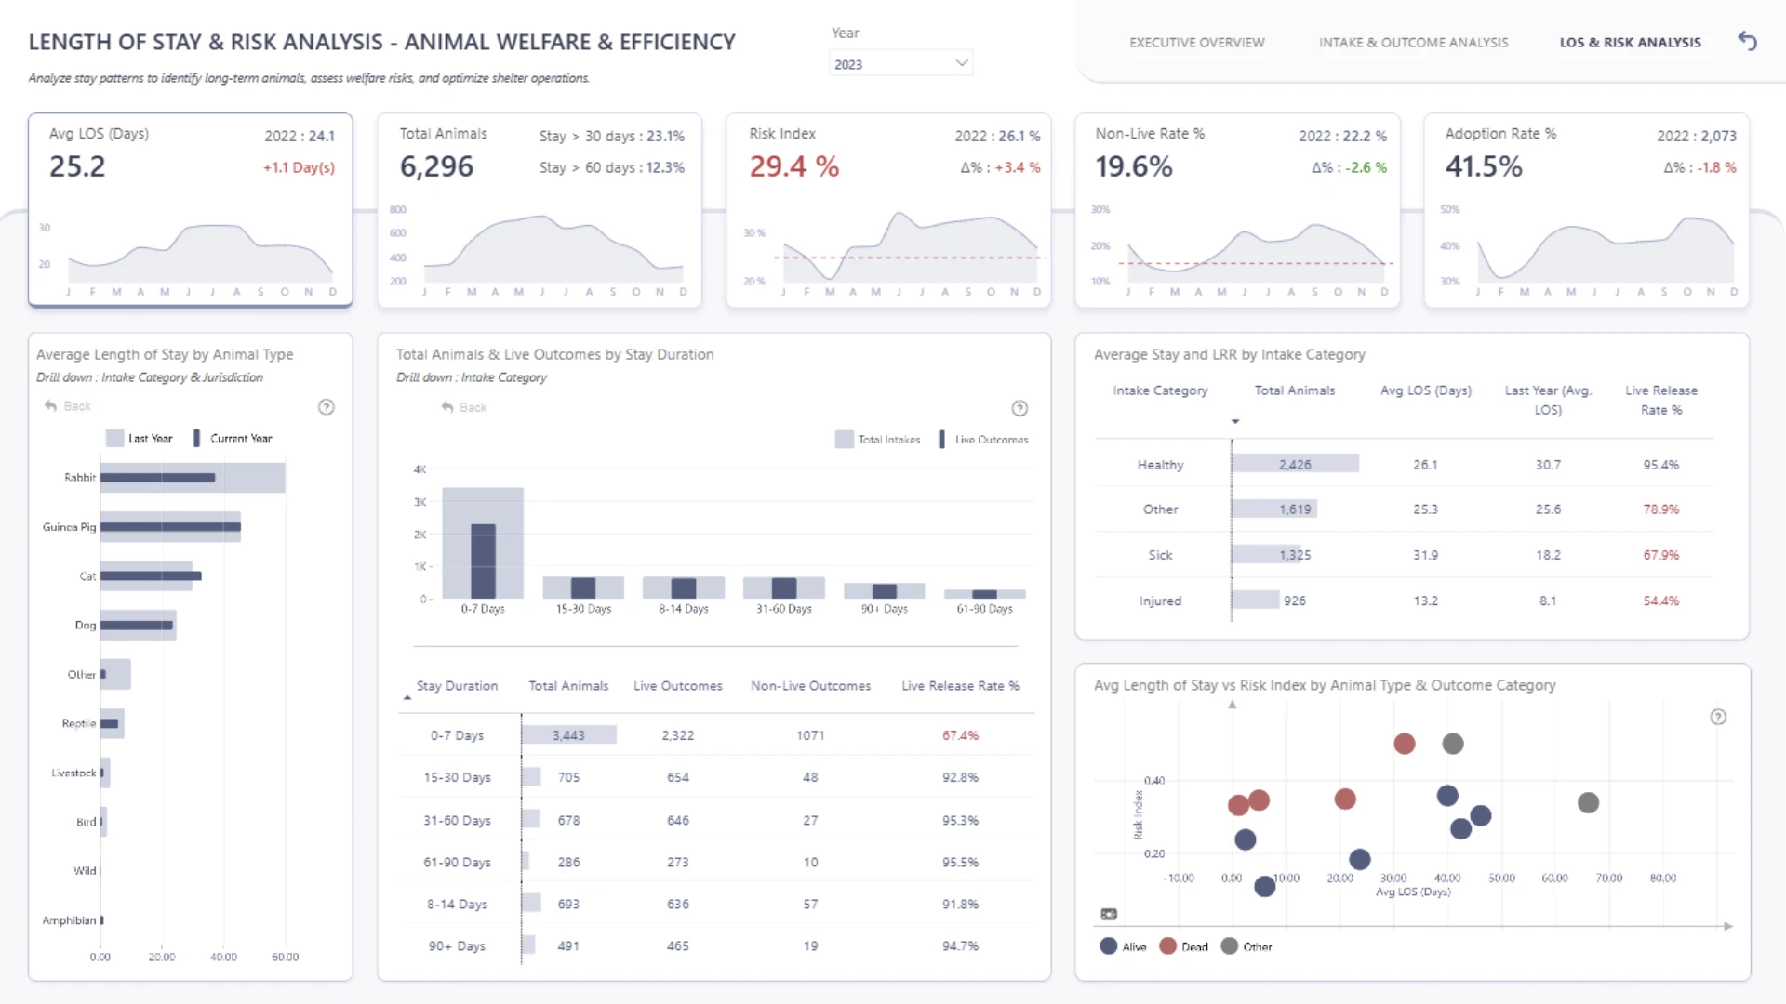The image size is (1786, 1004).
Task: Click the Other legend dot in scatter chart
Action: (x=1229, y=946)
